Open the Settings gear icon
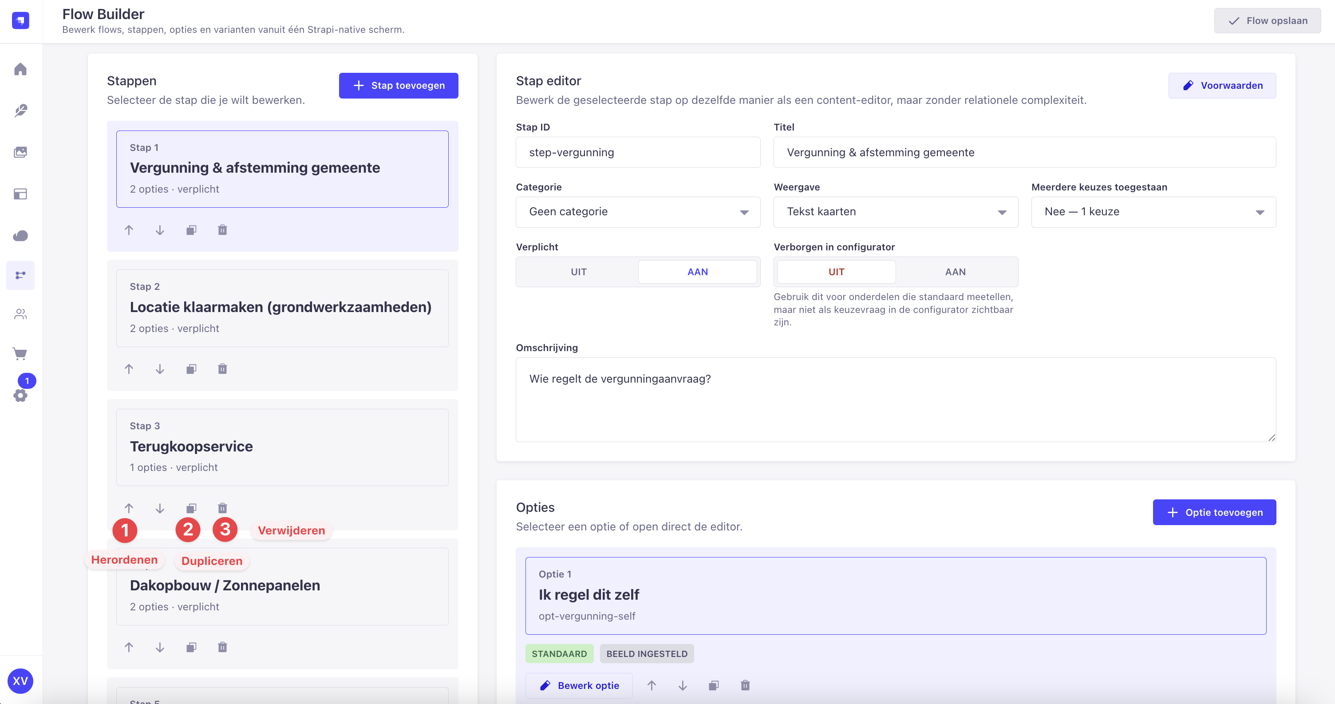This screenshot has height=704, width=1335. coord(20,396)
